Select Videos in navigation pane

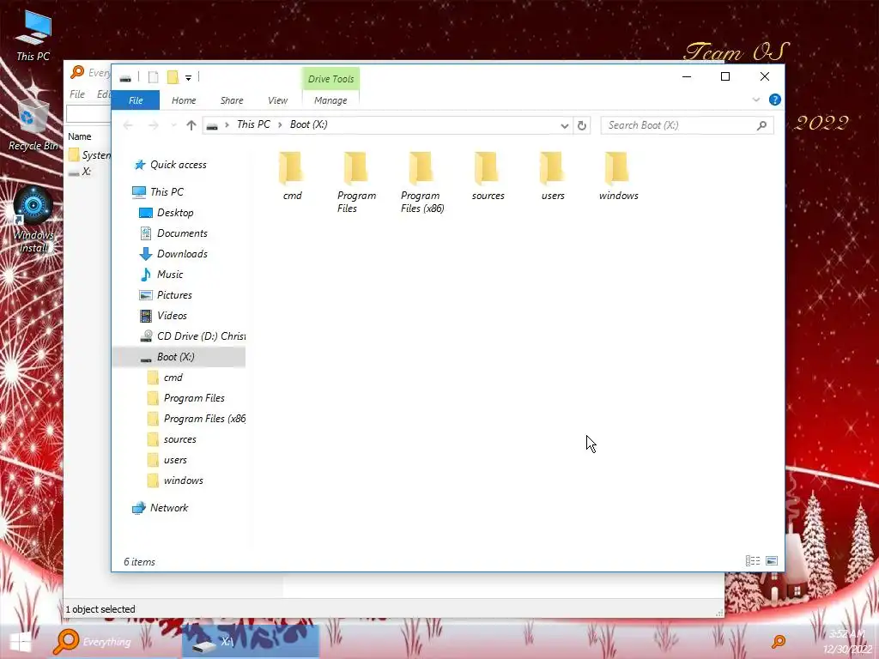(172, 316)
